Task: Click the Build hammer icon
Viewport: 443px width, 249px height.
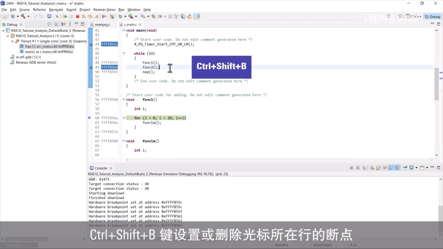Action: point(23,17)
